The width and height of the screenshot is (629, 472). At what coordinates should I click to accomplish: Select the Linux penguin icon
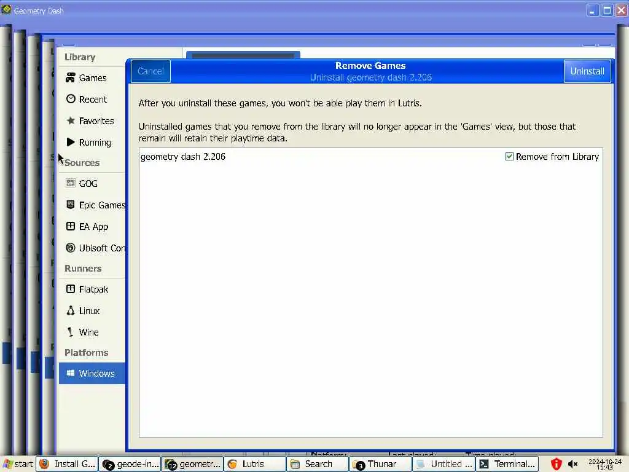point(71,310)
